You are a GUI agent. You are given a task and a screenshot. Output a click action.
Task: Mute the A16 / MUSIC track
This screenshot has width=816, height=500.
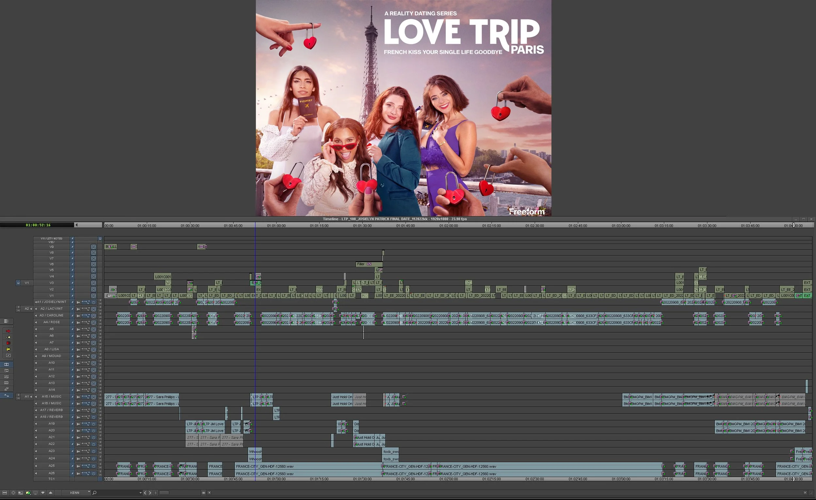click(100, 405)
